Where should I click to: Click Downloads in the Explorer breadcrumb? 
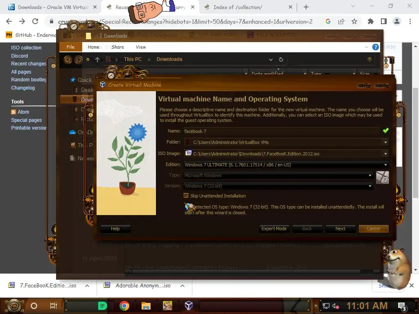pyautogui.click(x=169, y=59)
